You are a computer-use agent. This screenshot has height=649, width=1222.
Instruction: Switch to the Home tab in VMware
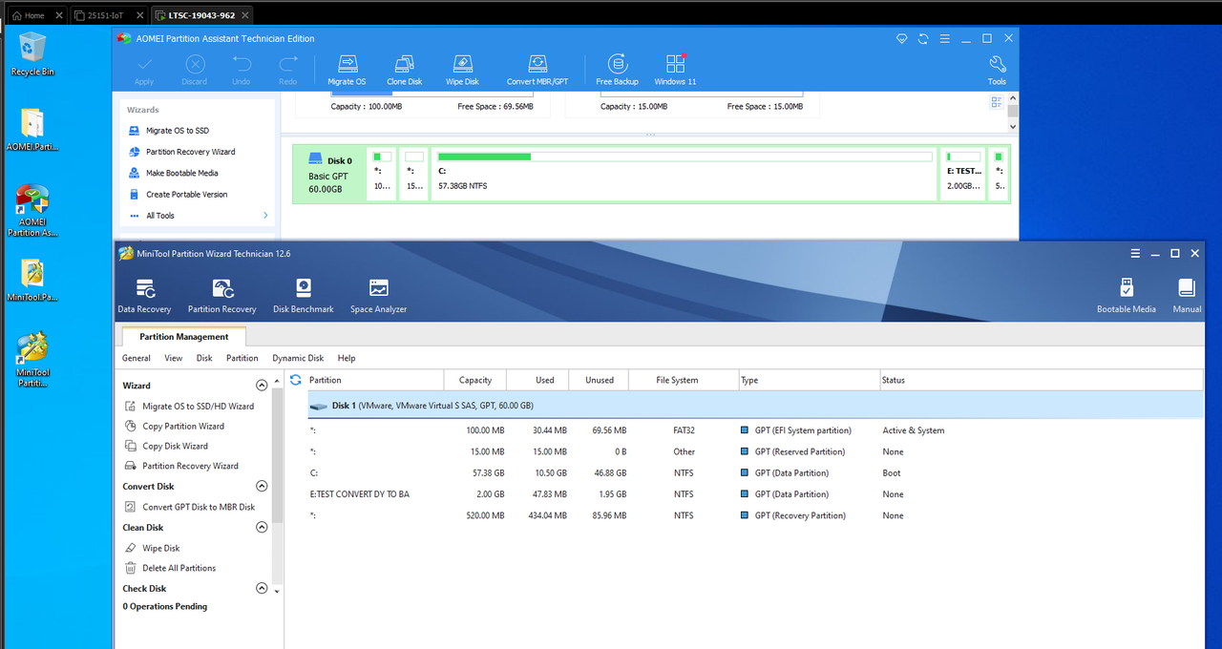click(x=34, y=15)
